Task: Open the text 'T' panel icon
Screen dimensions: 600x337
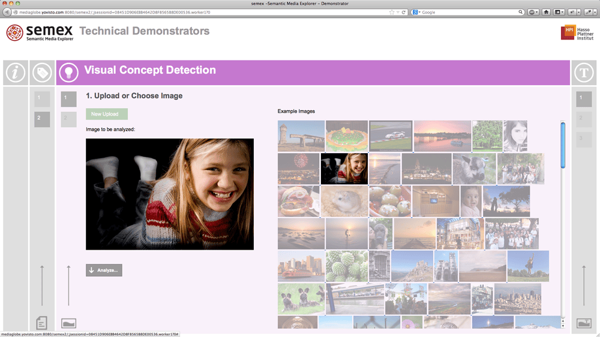Action: pos(583,73)
